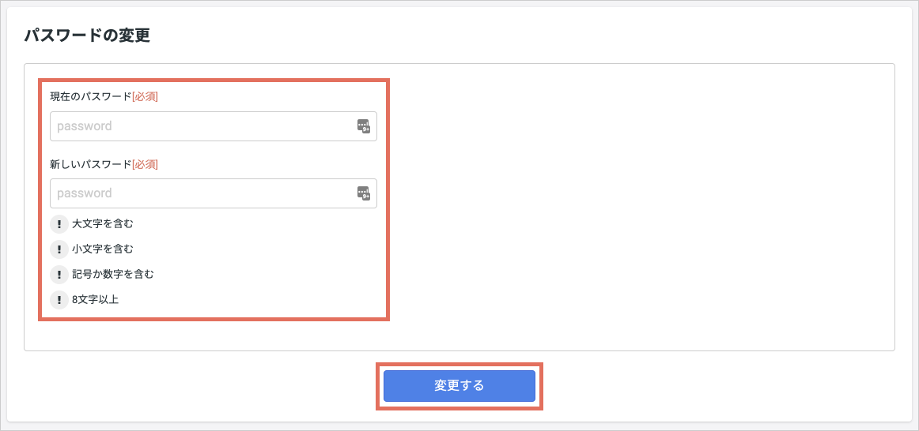This screenshot has height=431, width=919.
Task: Click the exclamation icon beside 8文字以上
Action: pos(59,300)
